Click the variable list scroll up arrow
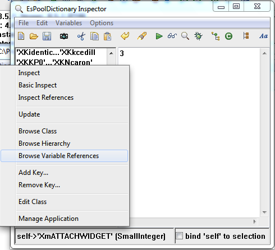This screenshot has width=275, height=250. coord(111,53)
